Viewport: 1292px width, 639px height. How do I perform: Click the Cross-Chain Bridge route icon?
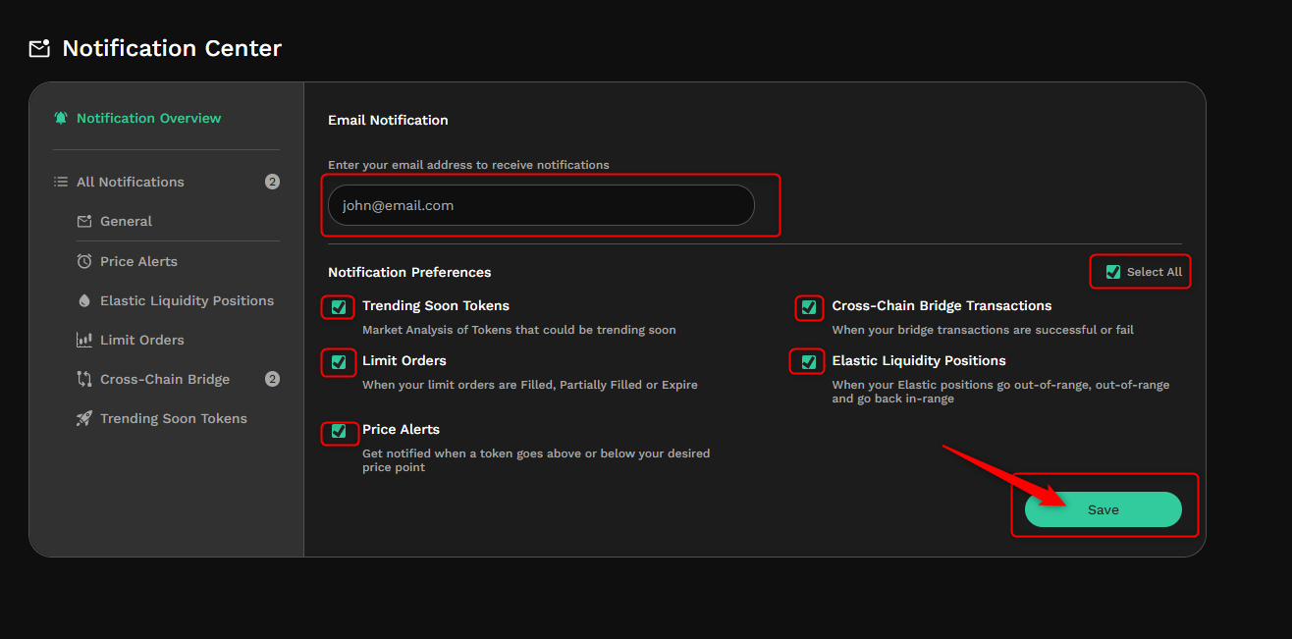click(x=84, y=379)
